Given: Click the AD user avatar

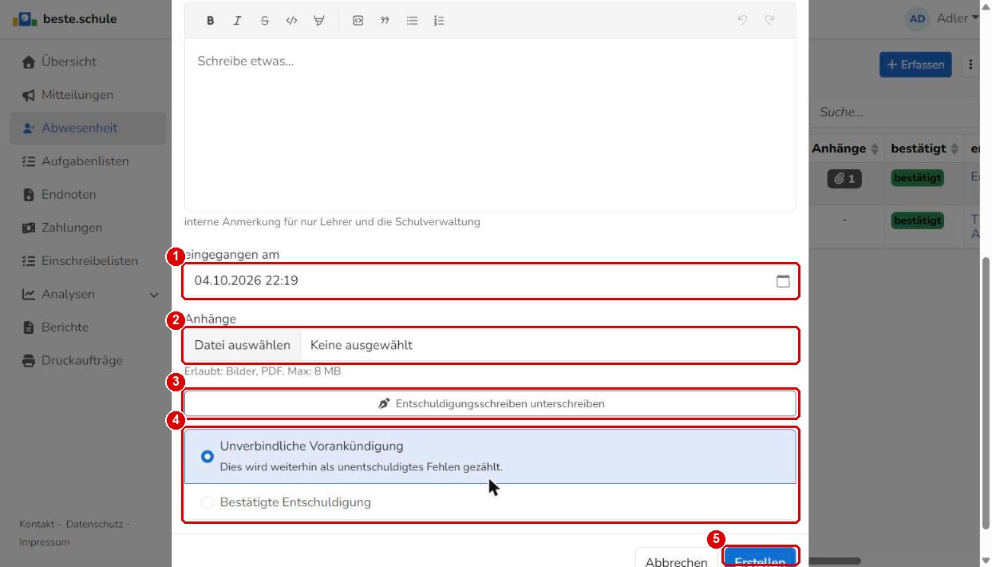Looking at the screenshot, I should pyautogui.click(x=918, y=18).
